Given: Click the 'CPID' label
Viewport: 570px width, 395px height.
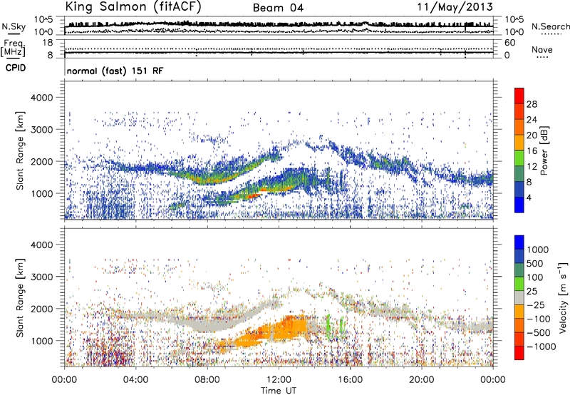Looking at the screenshot, I should click(16, 68).
